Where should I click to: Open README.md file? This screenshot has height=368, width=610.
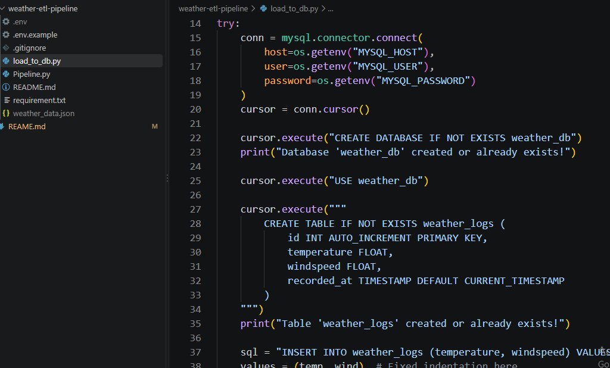(34, 87)
